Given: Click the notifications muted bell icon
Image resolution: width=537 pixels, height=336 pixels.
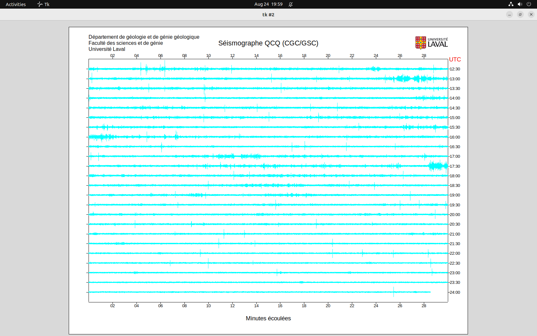Looking at the screenshot, I should (x=291, y=4).
